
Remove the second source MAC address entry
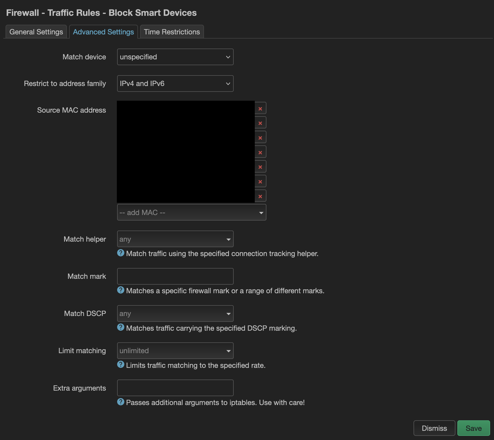[260, 123]
